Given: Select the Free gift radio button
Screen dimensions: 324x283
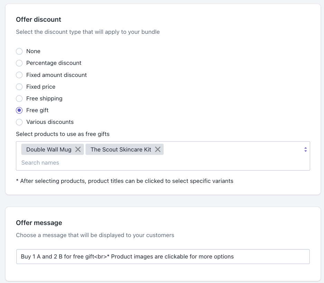Looking at the screenshot, I should [19, 110].
